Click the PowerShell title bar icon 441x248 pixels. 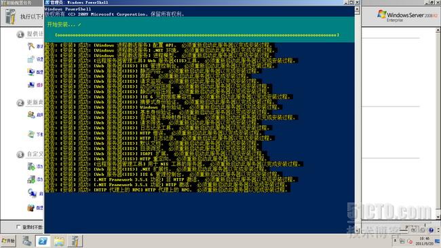(x=47, y=2)
